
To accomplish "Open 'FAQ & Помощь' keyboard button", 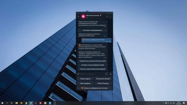I will [x=103, y=83].
